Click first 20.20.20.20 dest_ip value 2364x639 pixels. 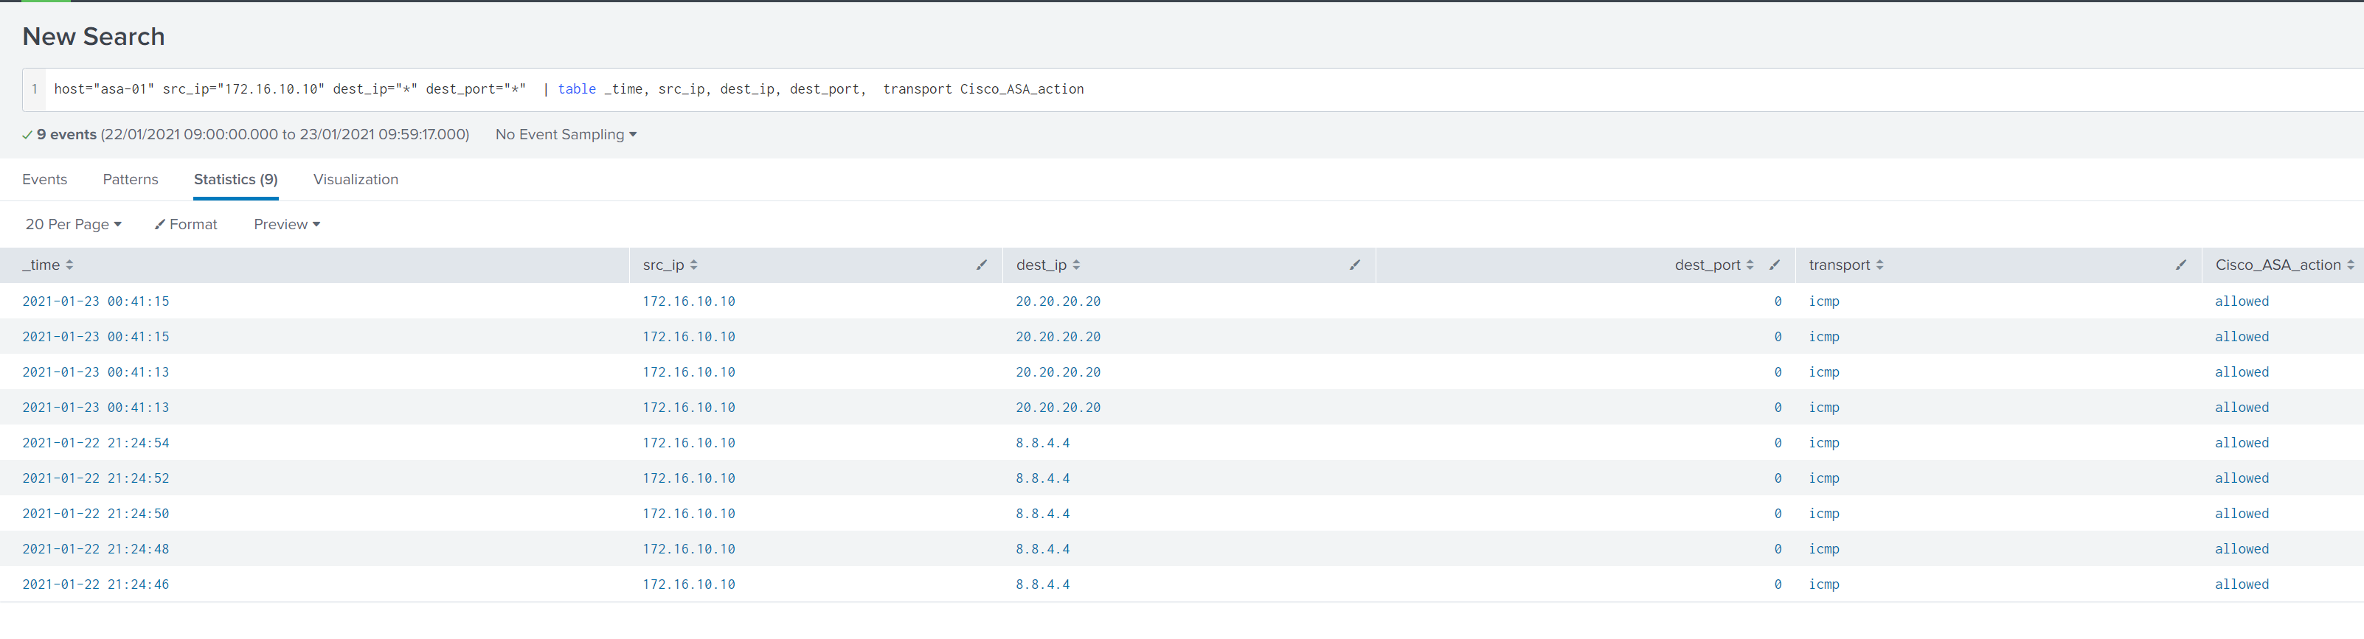[x=1057, y=301]
